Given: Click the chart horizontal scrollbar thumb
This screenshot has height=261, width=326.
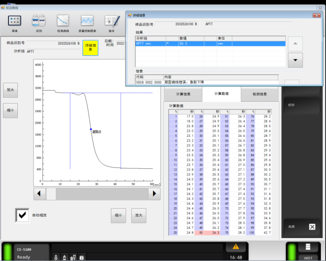Looking at the screenshot, I should click(x=51, y=194).
